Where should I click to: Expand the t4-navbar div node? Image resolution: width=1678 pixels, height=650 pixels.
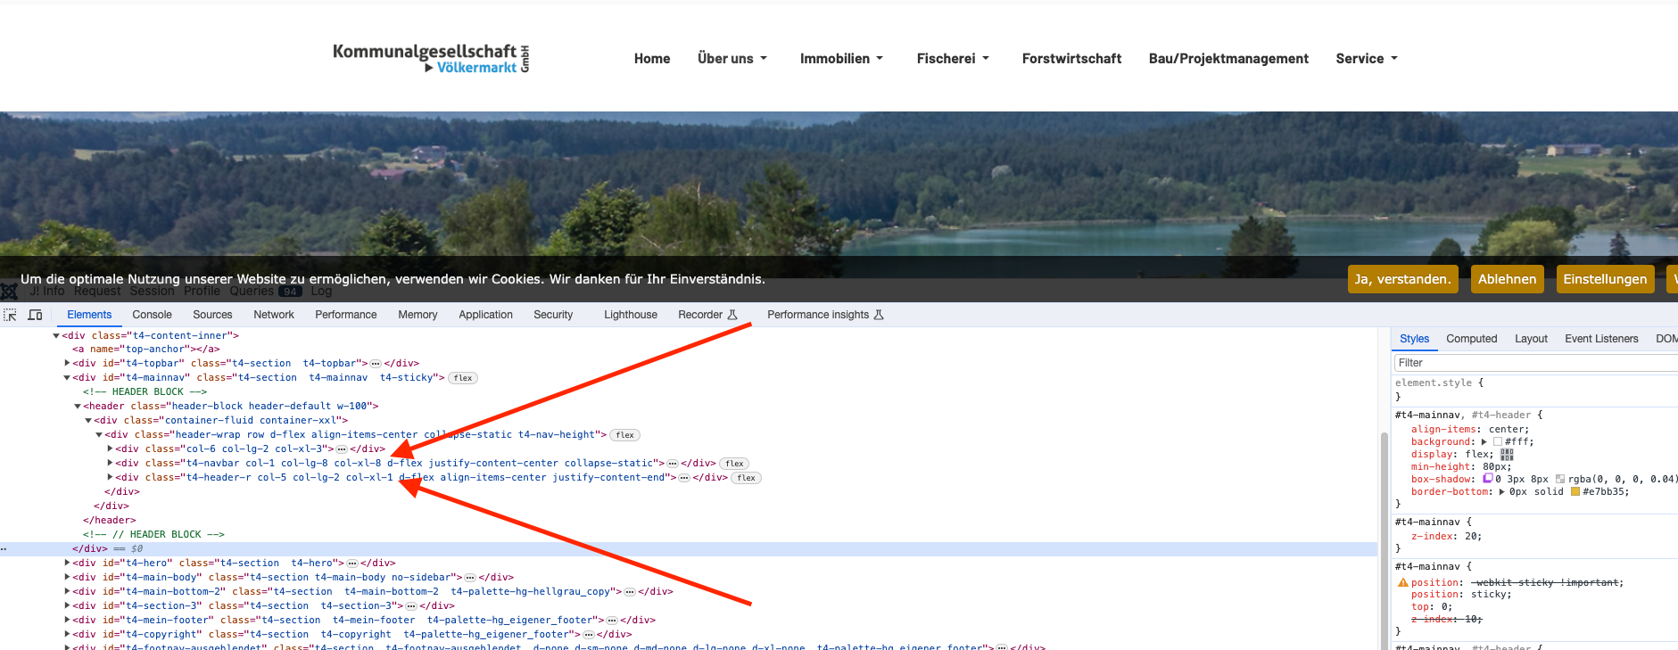[x=110, y=464]
